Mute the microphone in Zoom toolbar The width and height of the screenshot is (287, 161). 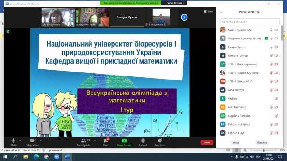pos(13,142)
